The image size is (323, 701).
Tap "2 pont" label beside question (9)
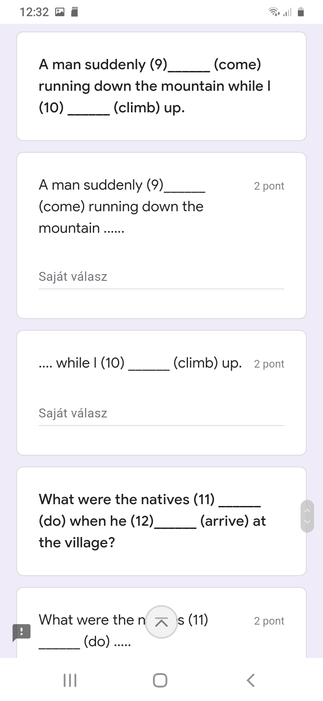[269, 186]
